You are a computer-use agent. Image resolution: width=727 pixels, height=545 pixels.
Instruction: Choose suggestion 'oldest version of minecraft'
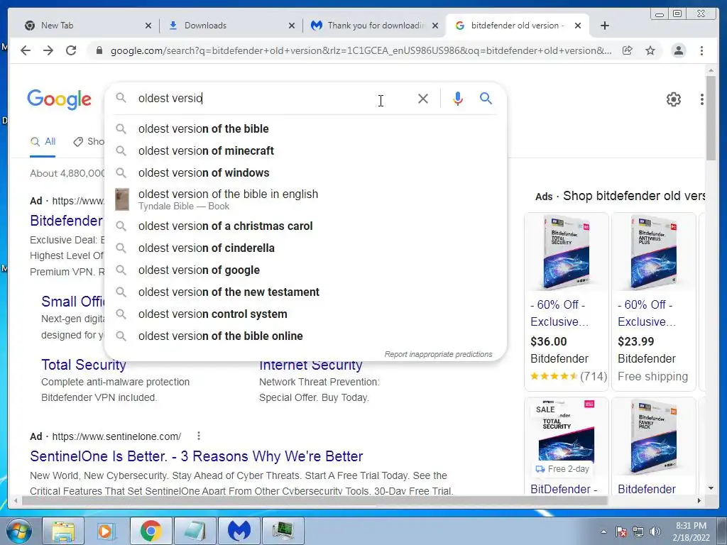pos(306,150)
